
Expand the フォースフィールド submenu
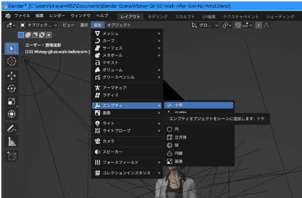click(127, 162)
